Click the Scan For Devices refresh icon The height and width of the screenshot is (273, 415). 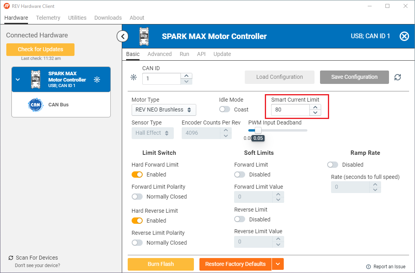[x=11, y=258]
